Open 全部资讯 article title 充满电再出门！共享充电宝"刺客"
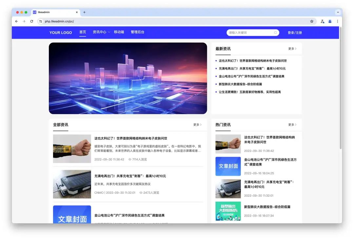354x239 pixels. 130,176
